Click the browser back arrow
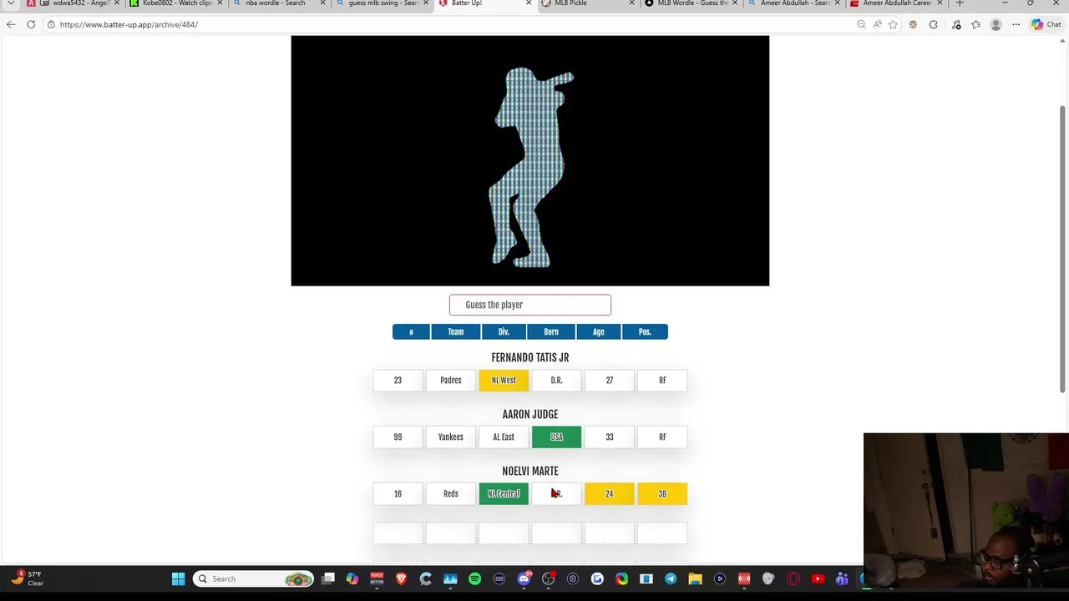This screenshot has height=601, width=1069. pyautogui.click(x=11, y=24)
